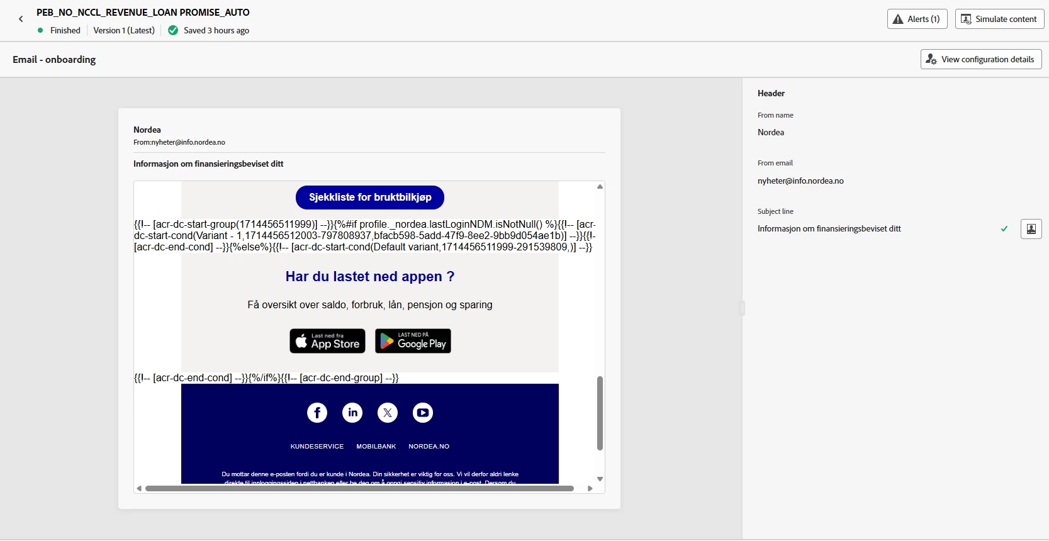Open Alerts (1) button
This screenshot has height=541, width=1049.
click(917, 19)
